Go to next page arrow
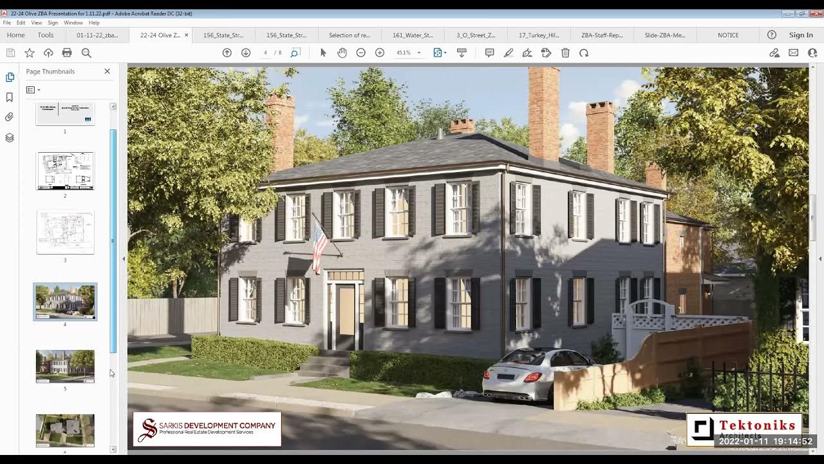Screen dimensions: 824x464 click(x=246, y=53)
